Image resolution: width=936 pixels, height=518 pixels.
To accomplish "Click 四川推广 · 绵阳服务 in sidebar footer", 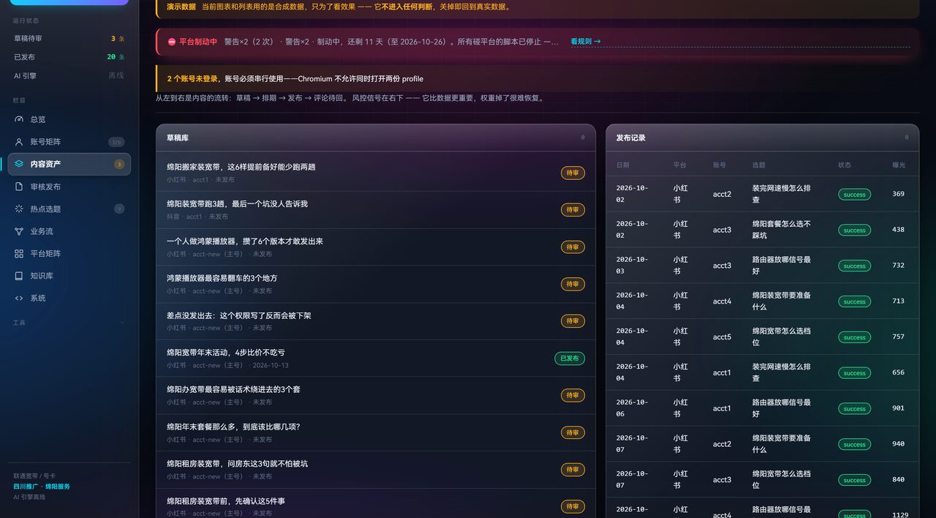I will [x=42, y=487].
